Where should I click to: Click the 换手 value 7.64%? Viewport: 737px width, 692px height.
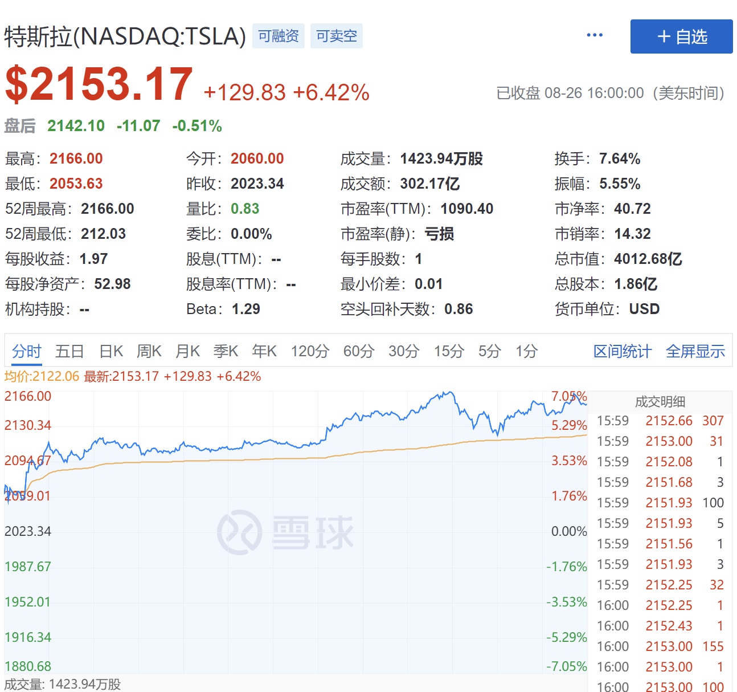point(620,158)
